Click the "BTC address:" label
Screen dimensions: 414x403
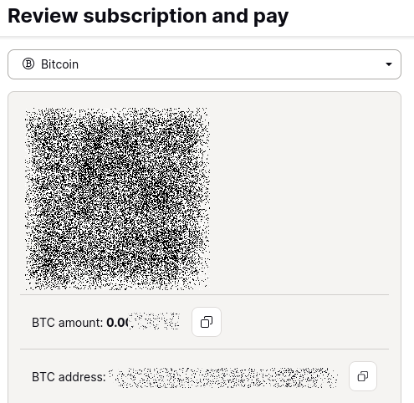point(69,377)
